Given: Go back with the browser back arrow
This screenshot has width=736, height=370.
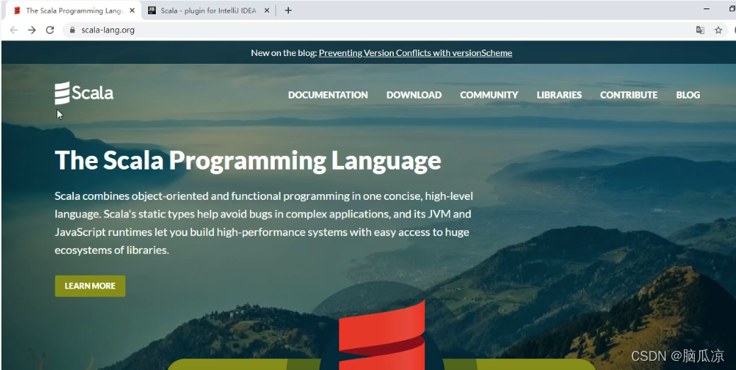Looking at the screenshot, I should pyautogui.click(x=13, y=30).
